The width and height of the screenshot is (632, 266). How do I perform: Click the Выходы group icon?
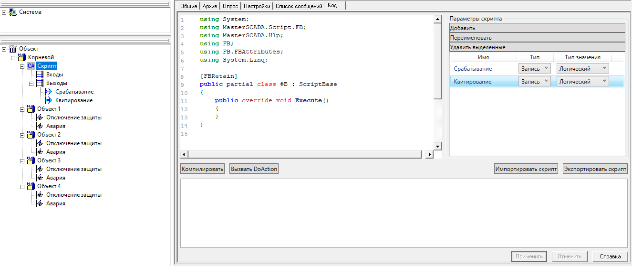(x=40, y=83)
